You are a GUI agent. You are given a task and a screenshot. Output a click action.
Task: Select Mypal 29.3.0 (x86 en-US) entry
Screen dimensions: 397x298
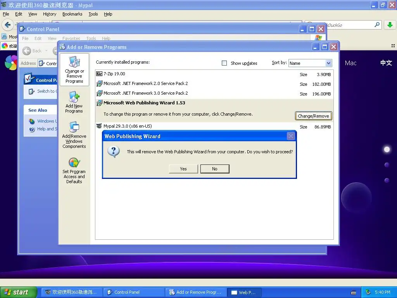click(128, 126)
